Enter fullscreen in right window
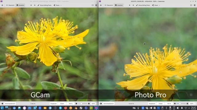The image size is (197, 110). point(191,5)
